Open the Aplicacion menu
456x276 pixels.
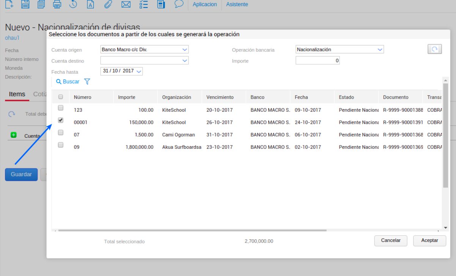pos(205,5)
